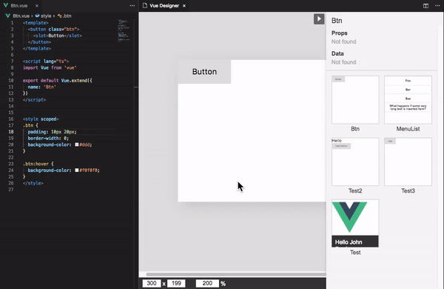
Task: Click the play button in Vue Designer
Action: pyautogui.click(x=319, y=19)
